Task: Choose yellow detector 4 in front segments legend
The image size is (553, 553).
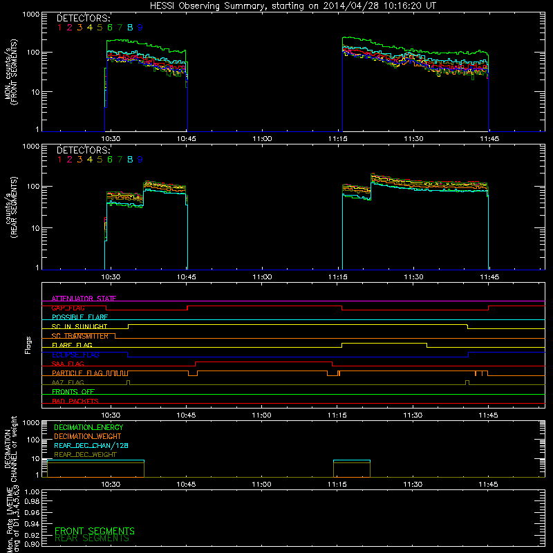Action: pos(90,28)
